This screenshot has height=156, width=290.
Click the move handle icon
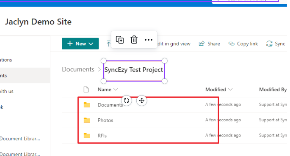point(142,101)
